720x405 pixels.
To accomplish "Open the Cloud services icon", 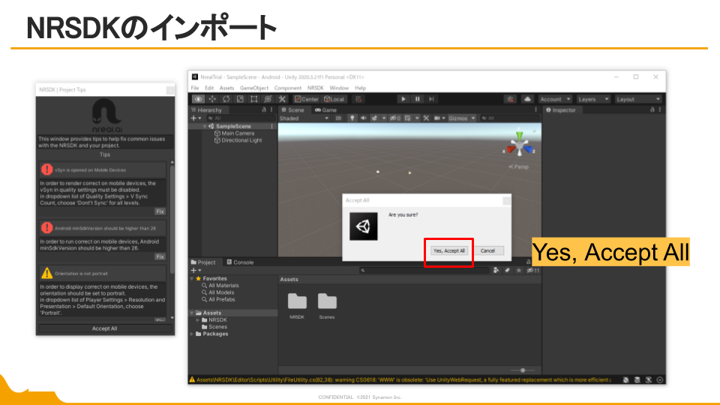I will (527, 99).
